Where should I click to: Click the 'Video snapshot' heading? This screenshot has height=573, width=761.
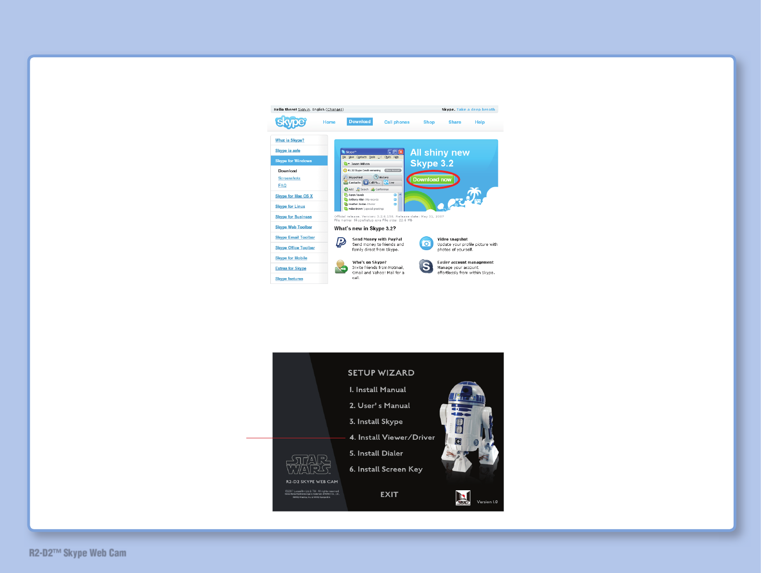[x=453, y=239]
